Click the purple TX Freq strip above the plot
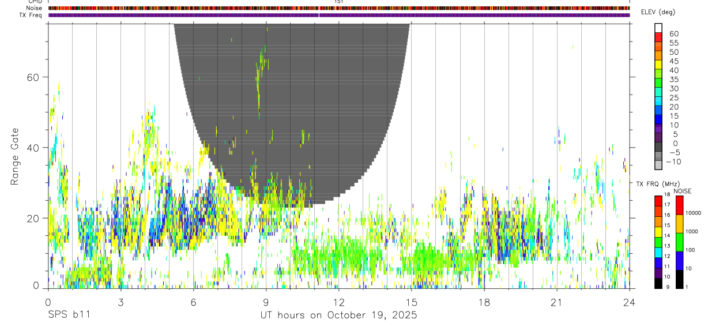The width and height of the screenshot is (708, 327). coord(339,15)
